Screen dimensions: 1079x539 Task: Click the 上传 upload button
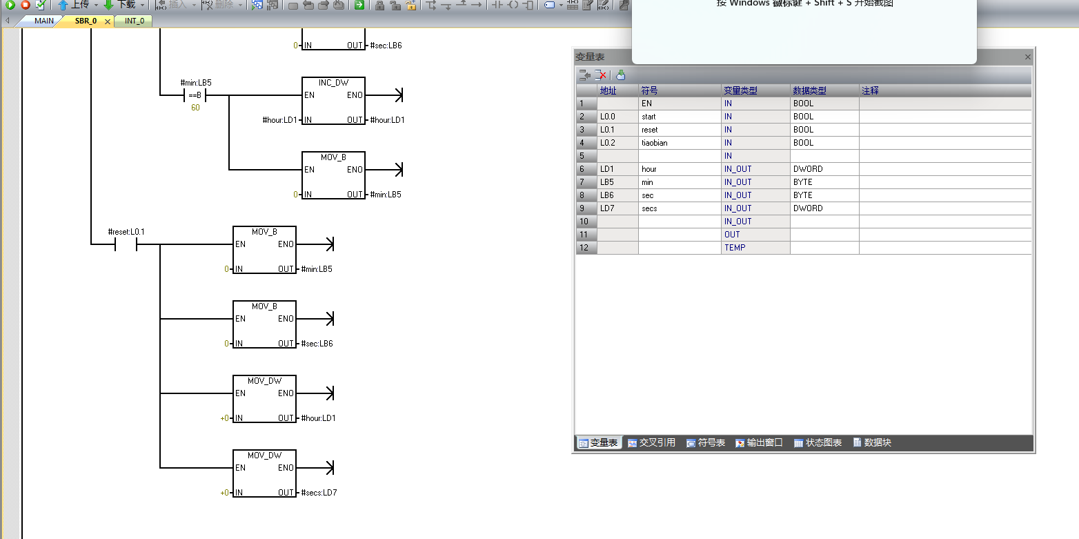pos(73,5)
